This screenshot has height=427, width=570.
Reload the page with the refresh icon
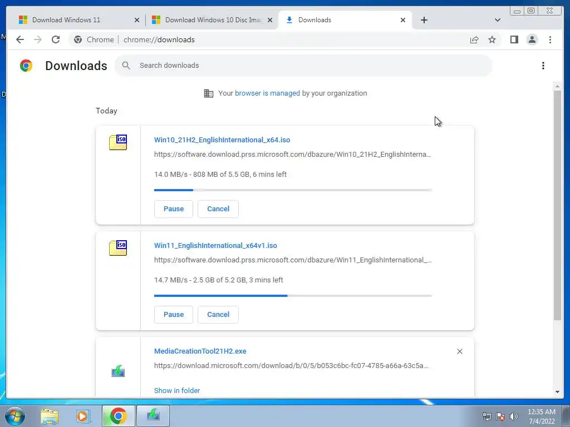coord(56,39)
